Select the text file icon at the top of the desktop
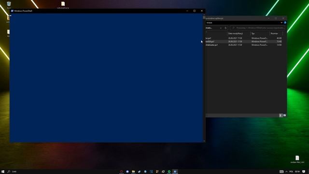This screenshot has height=174, width=309. [x=63, y=4]
